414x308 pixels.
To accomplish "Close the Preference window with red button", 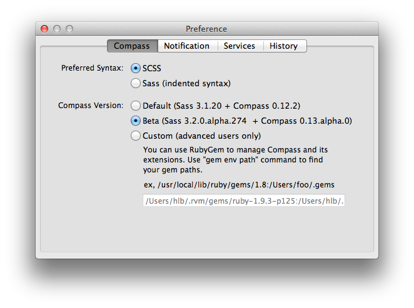I will (x=44, y=29).
